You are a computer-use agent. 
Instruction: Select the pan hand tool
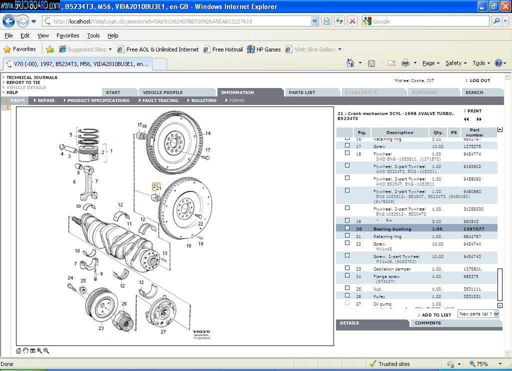[25, 351]
